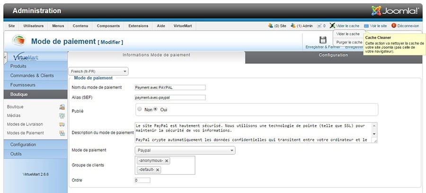Open the Contenu menu
426x193 pixels.
[x=80, y=26]
